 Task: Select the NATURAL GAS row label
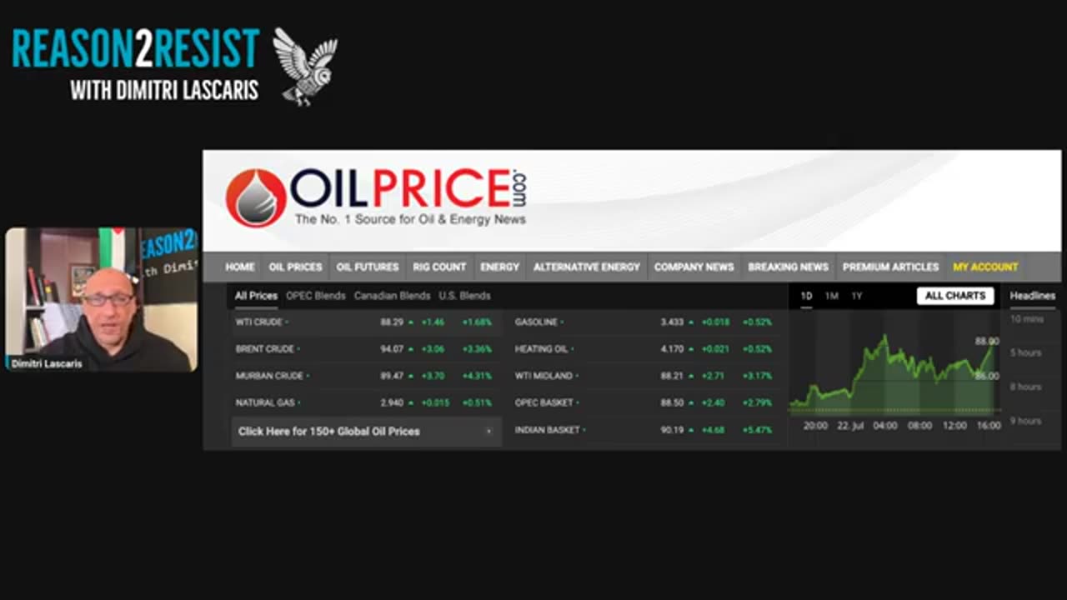(265, 402)
